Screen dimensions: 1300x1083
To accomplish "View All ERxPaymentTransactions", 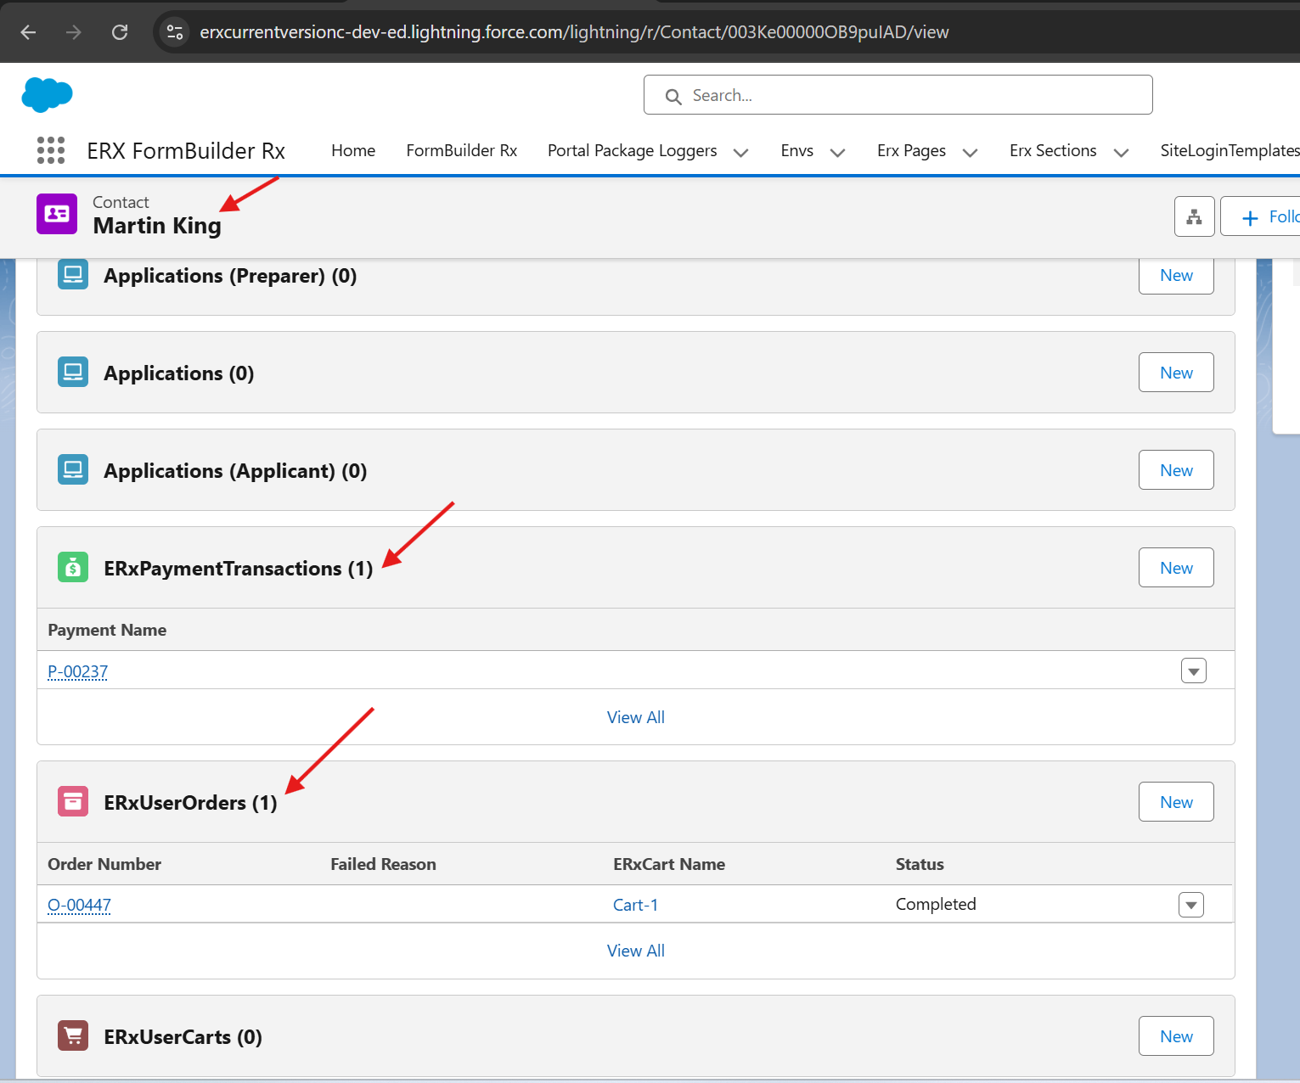I will (635, 717).
